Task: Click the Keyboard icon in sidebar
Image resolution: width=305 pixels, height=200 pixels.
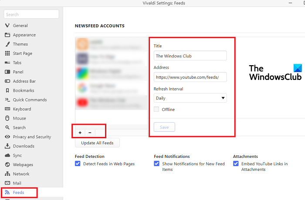Action: 7,109
